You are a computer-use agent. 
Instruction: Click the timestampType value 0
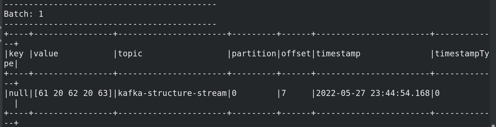[437, 93]
